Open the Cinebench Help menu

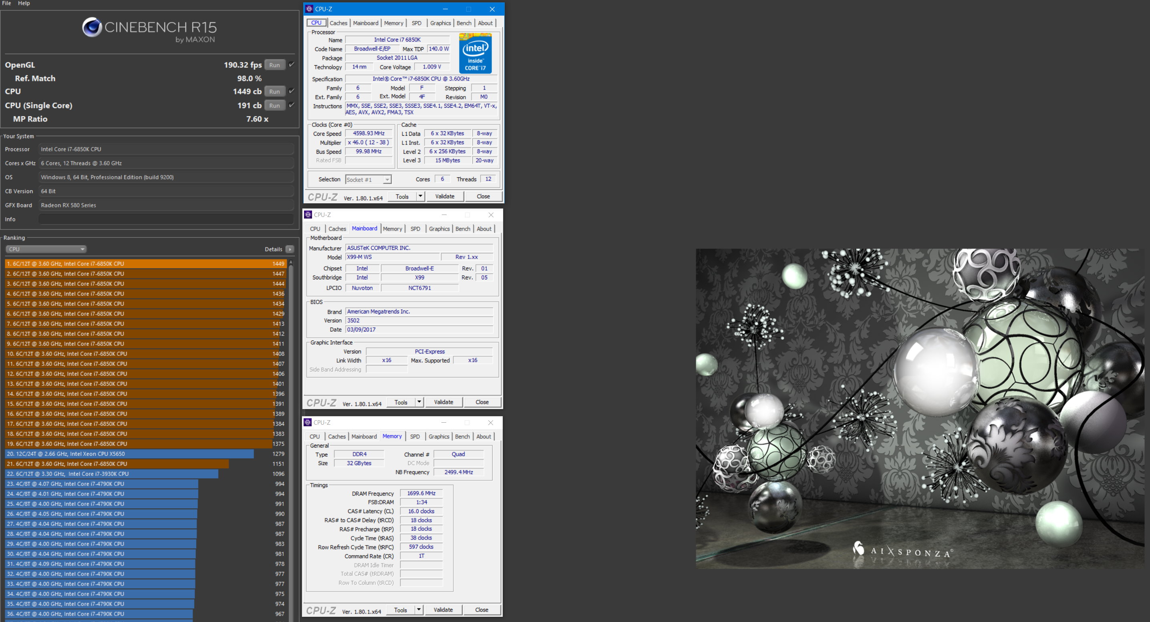(x=24, y=3)
